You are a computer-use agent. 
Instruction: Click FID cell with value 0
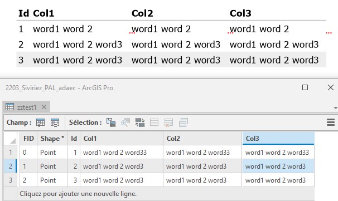pyautogui.click(x=28, y=153)
